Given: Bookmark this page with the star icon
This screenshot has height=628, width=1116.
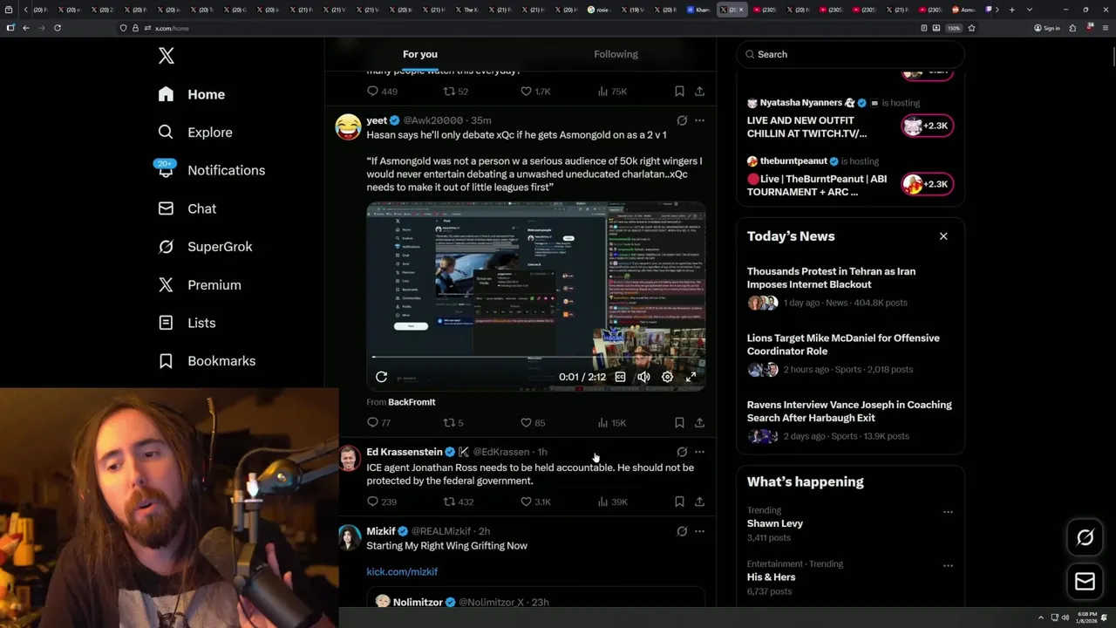Looking at the screenshot, I should click(971, 28).
